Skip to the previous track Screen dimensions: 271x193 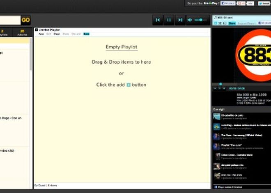(x=158, y=20)
